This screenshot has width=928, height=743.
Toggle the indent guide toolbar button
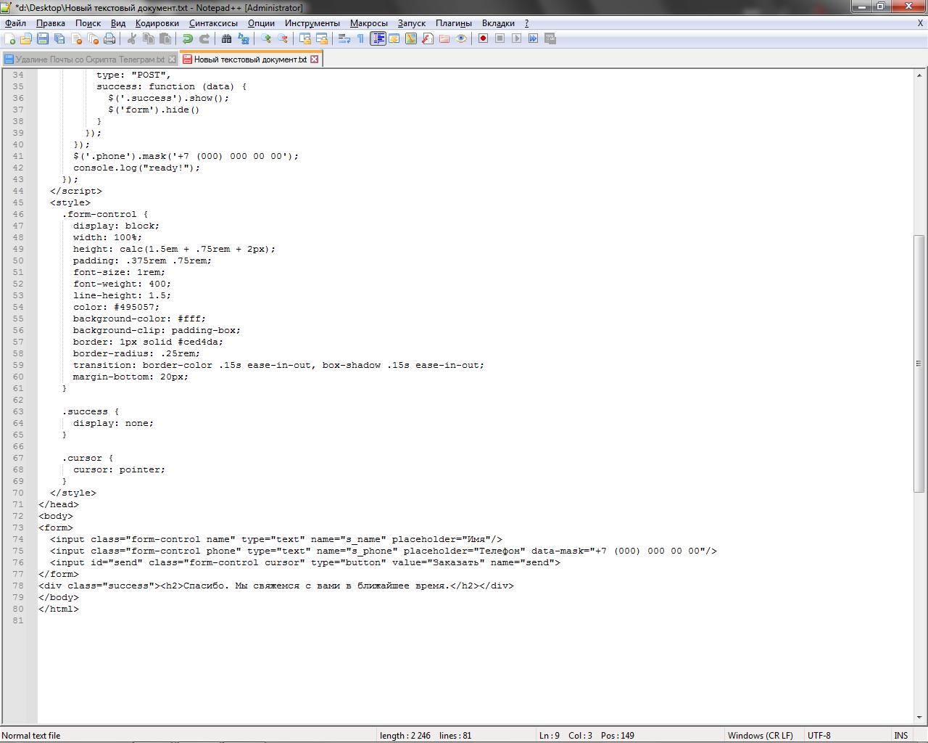[x=378, y=38]
